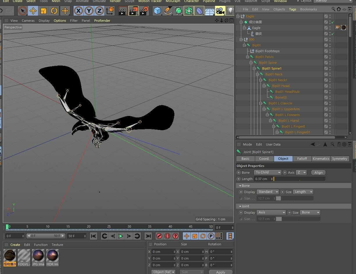Open the Bone 'To Child' dropdown
Image resolution: width=356 pixels, height=274 pixels.
pos(267,172)
